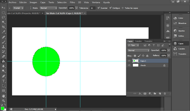Open the Frontal fill source dropdown
This screenshot has height=111, width=190.
tap(18, 8)
